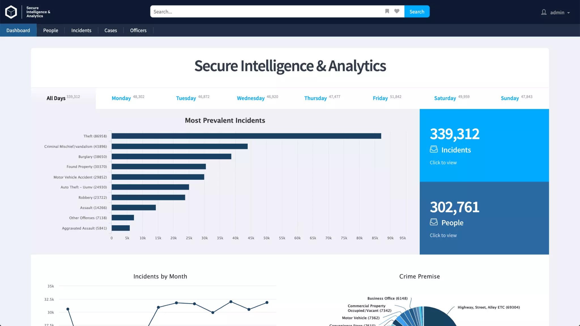Click the hexagon cube app logo
The height and width of the screenshot is (326, 580).
click(11, 12)
